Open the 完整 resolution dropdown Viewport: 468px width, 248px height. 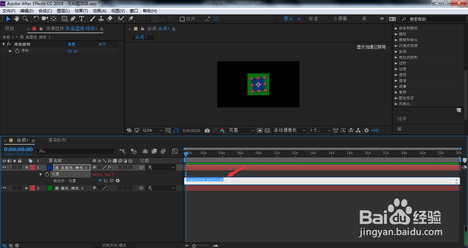point(242,130)
